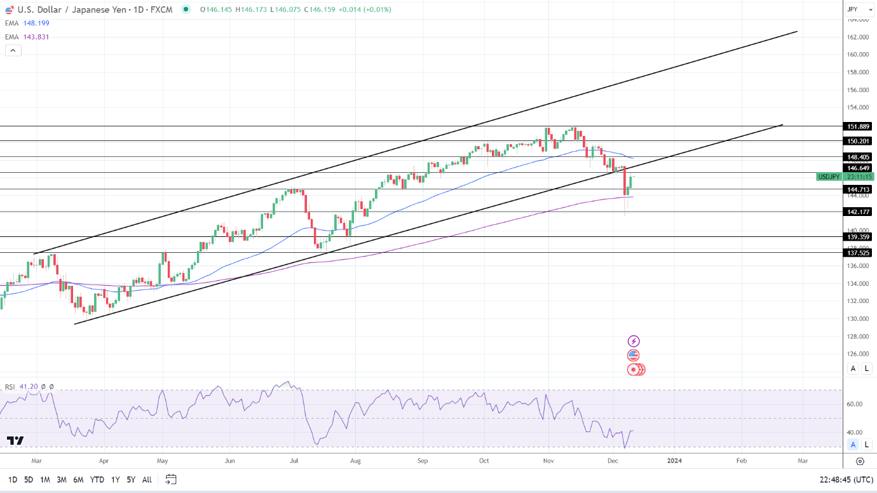Open the purple lightning bolt event marker
Screen dimensions: 877x493
[633, 341]
